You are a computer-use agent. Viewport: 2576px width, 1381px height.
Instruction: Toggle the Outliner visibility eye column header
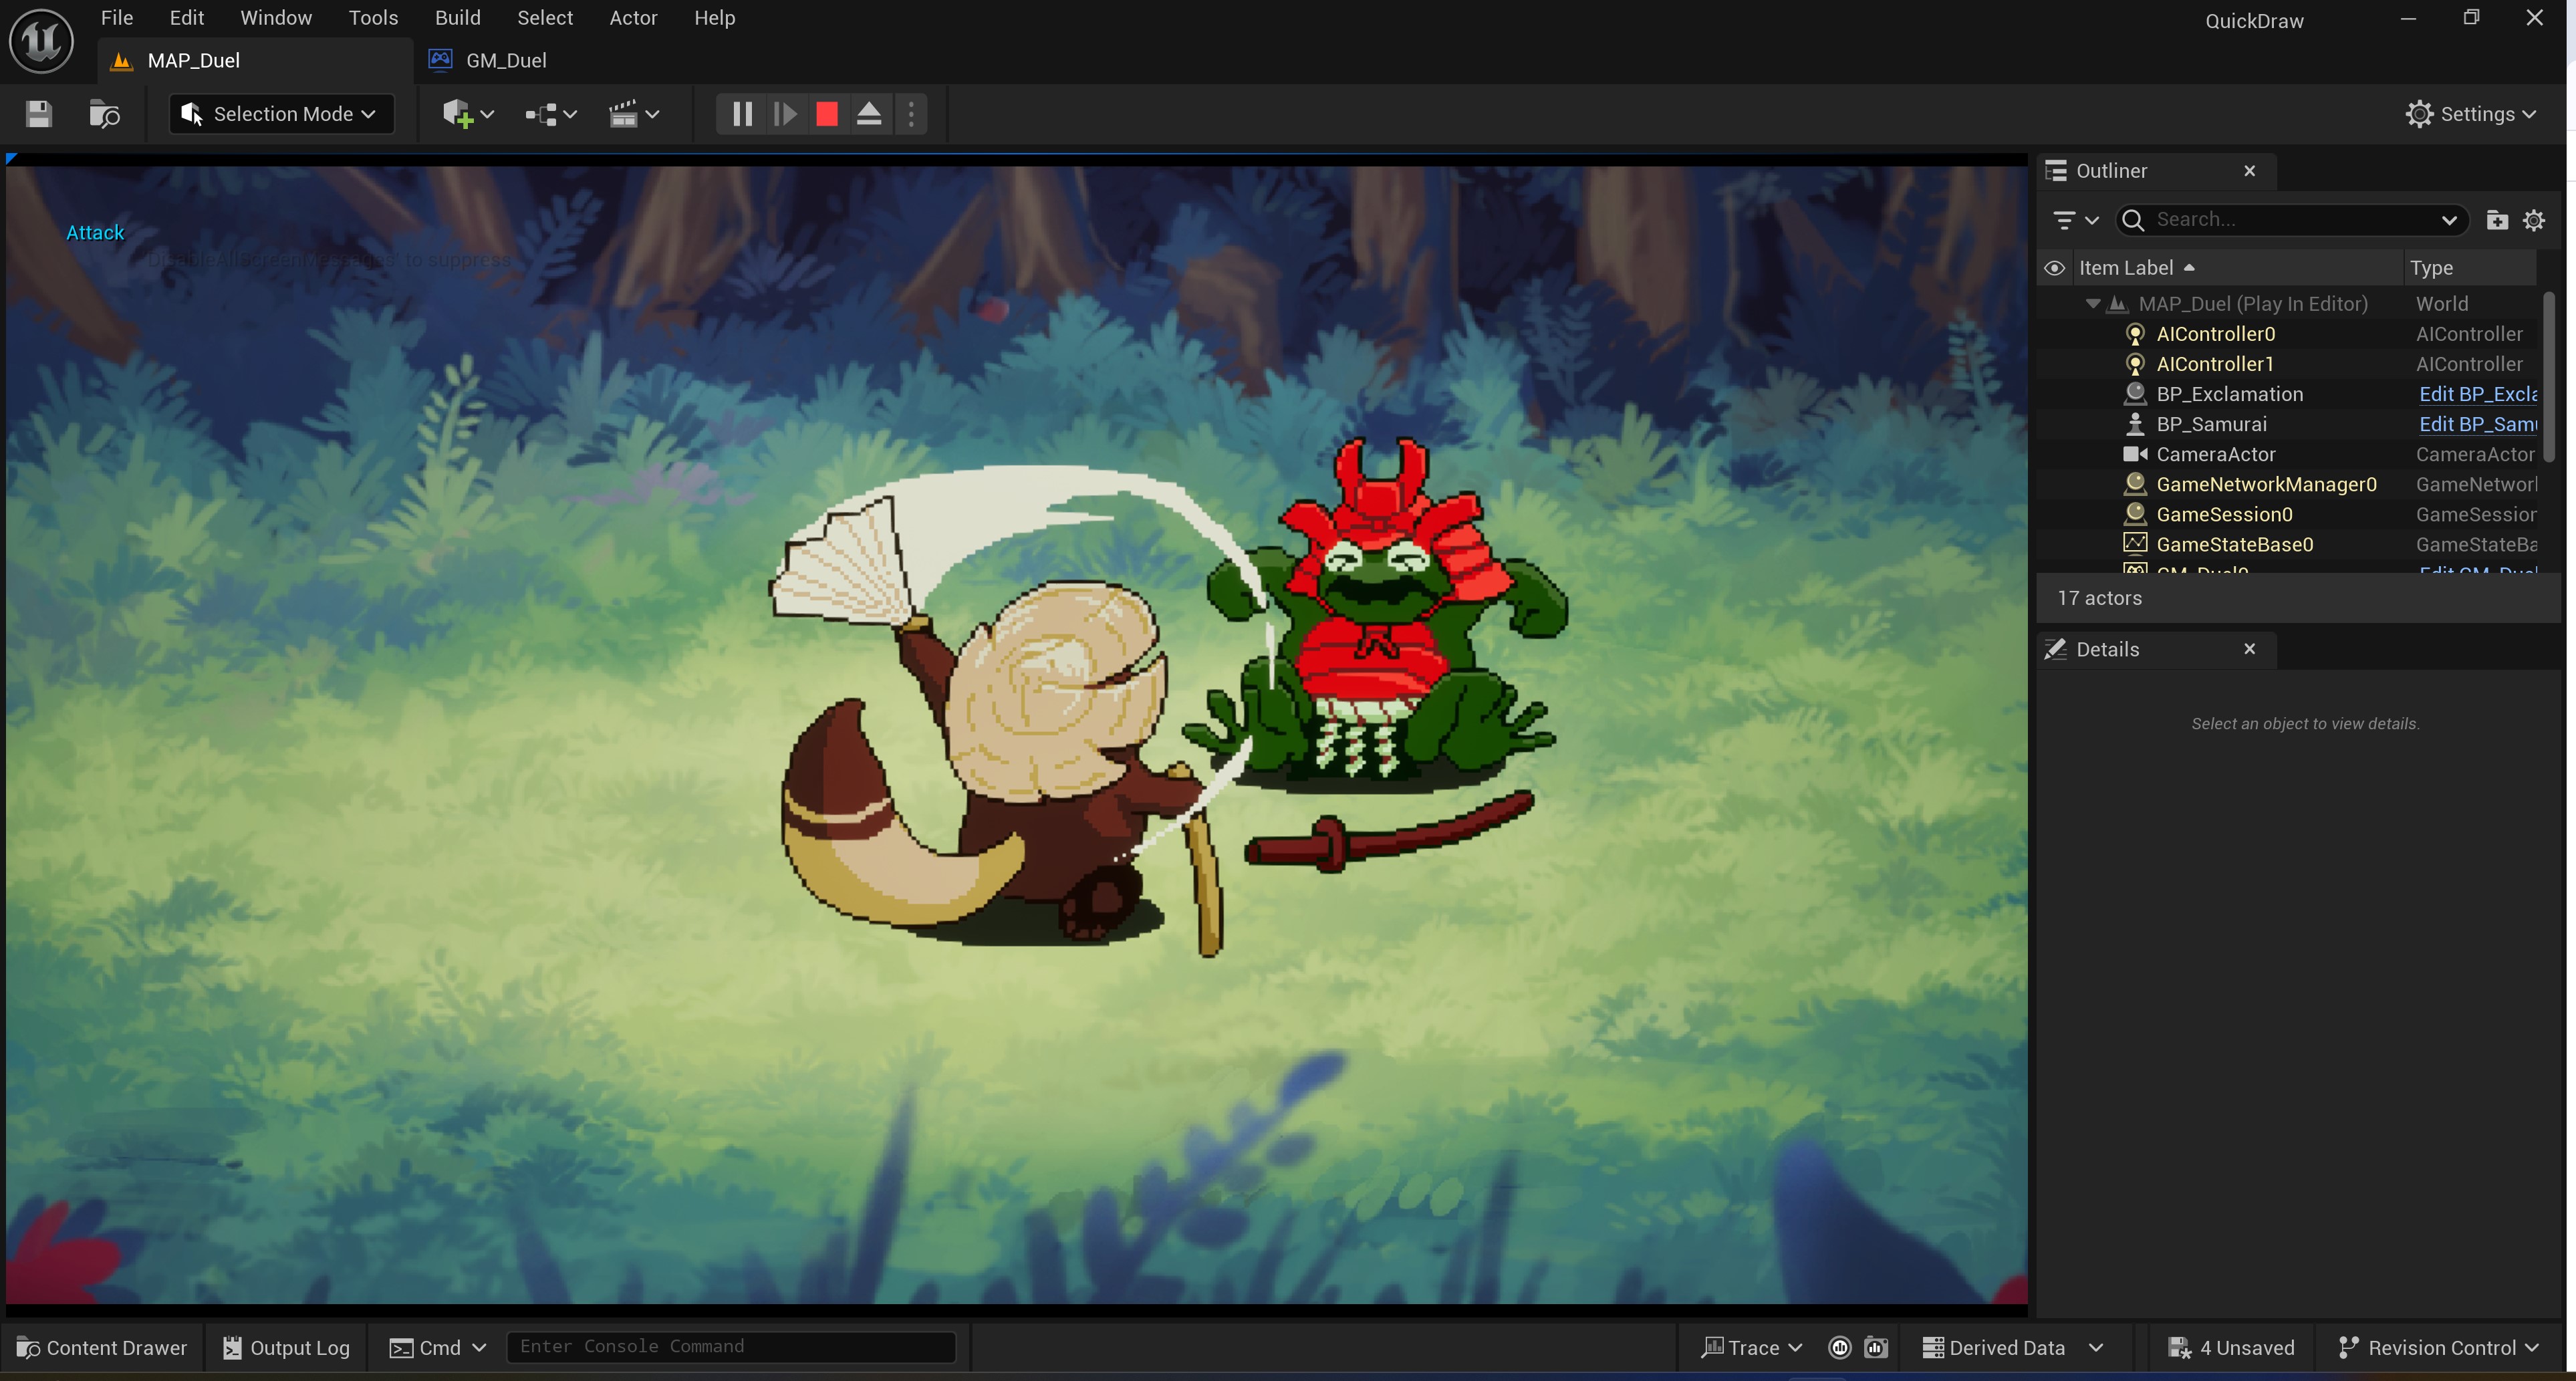2054,268
